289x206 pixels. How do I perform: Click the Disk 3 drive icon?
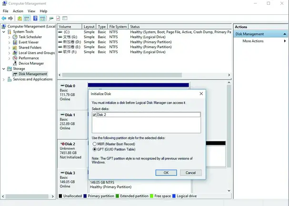pos(62,173)
